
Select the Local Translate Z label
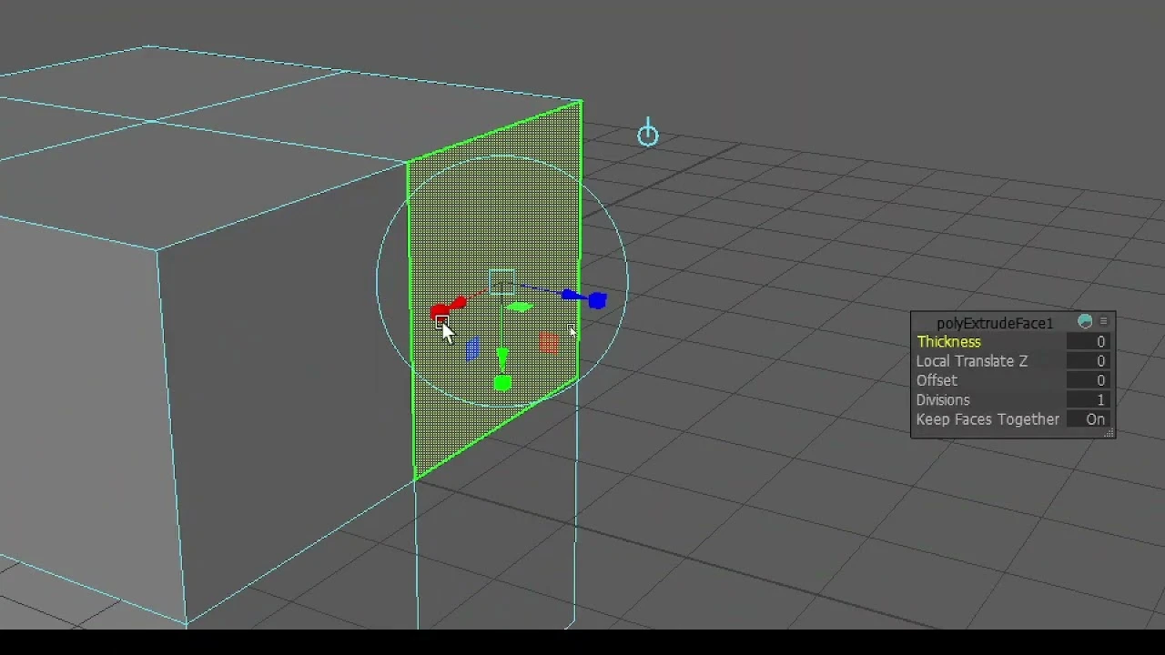[971, 361]
